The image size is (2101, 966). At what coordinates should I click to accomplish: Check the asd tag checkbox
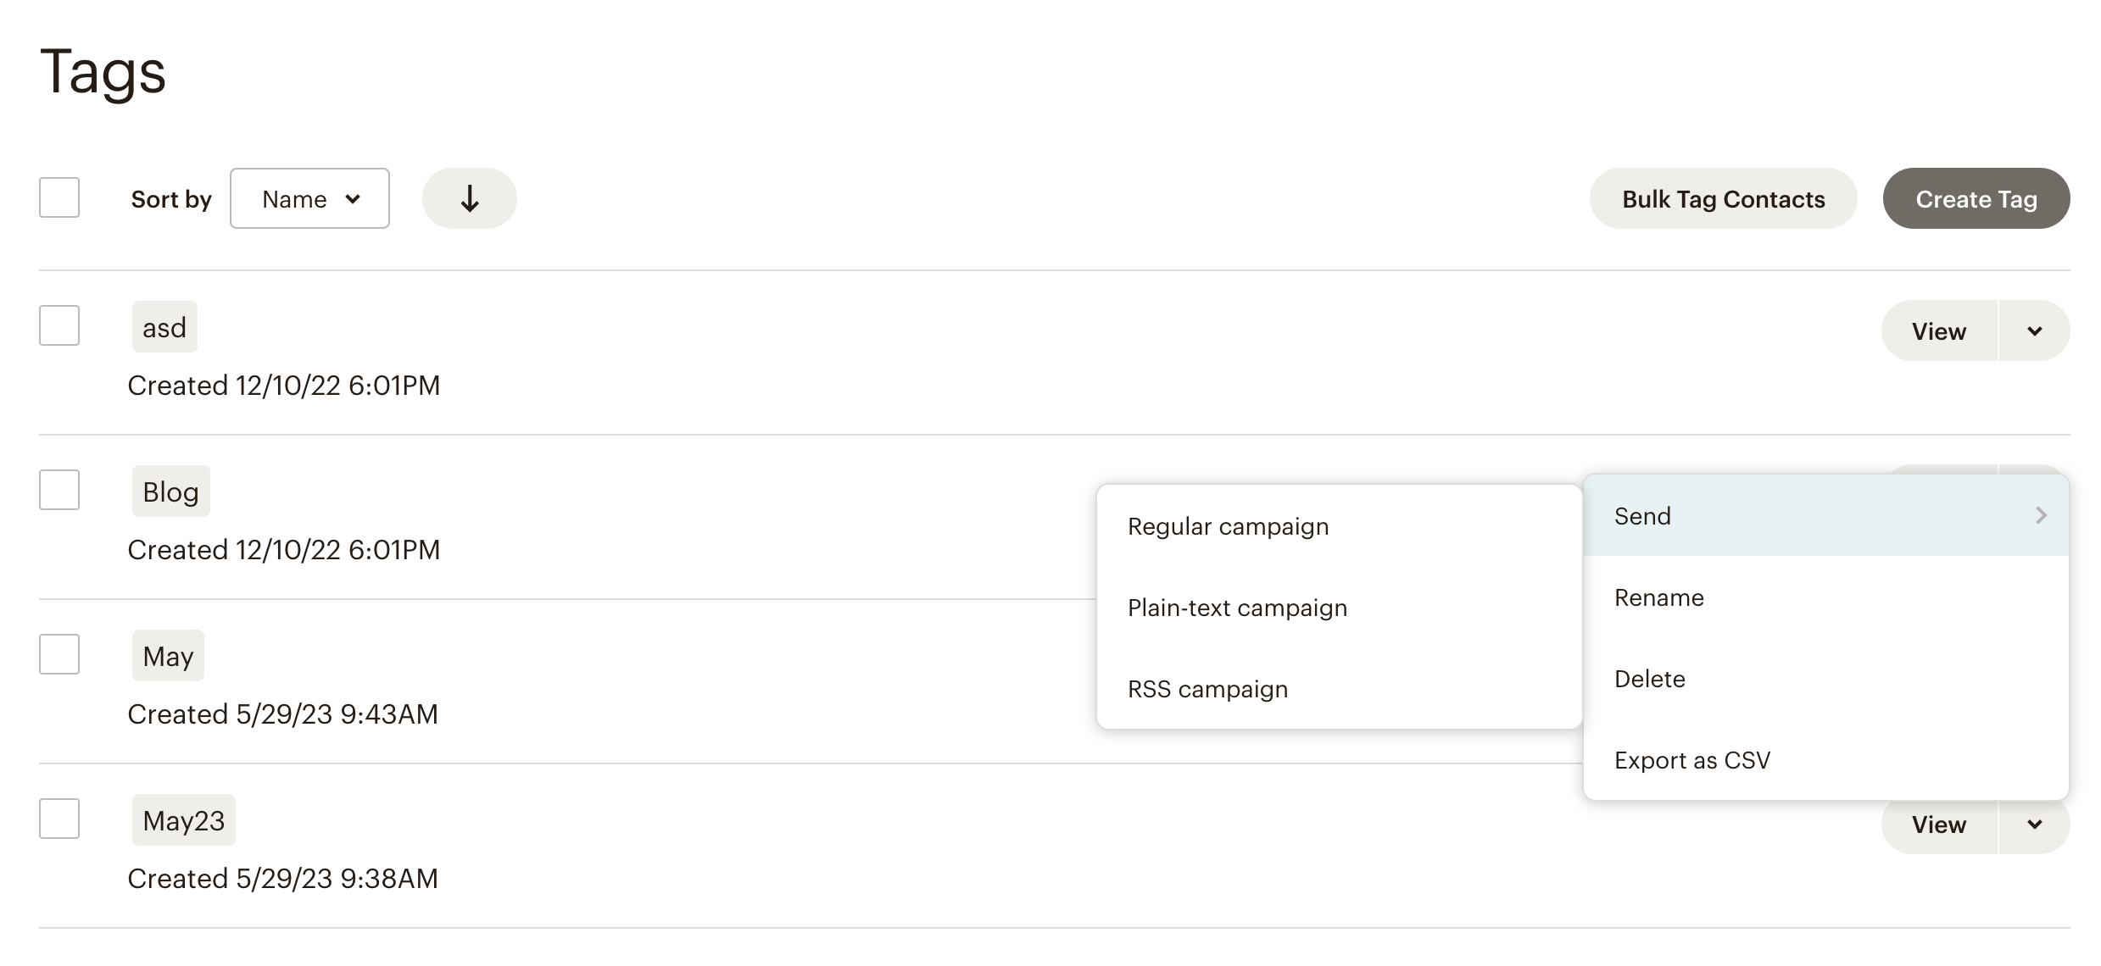pos(59,325)
